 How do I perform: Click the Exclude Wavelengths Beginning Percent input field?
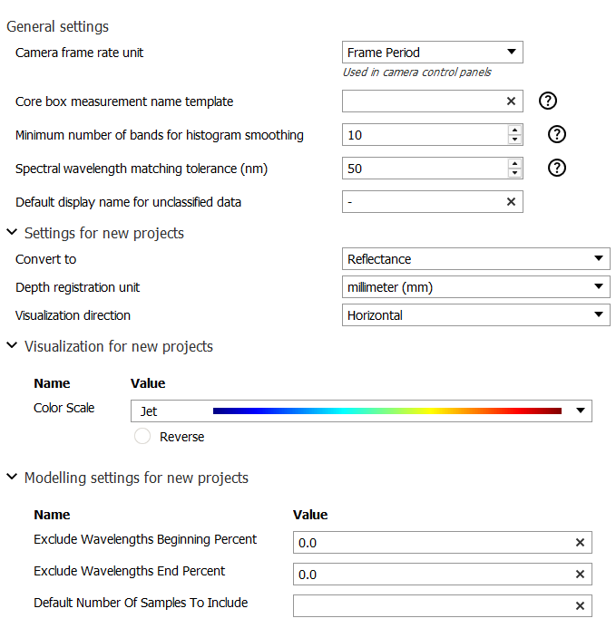point(431,543)
